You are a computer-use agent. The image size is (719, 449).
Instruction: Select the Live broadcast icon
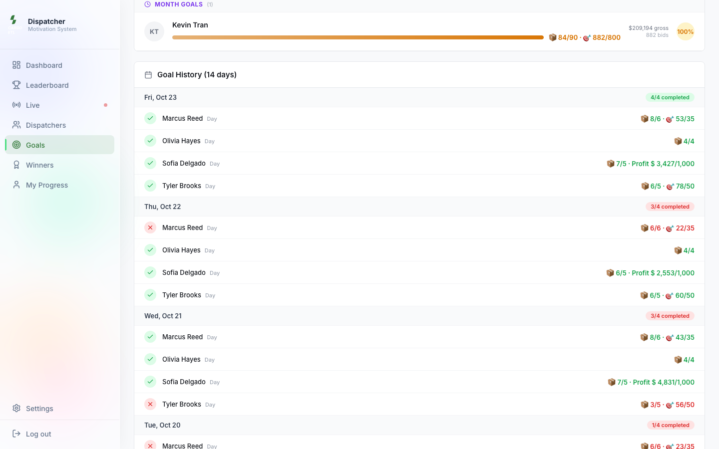(16, 105)
